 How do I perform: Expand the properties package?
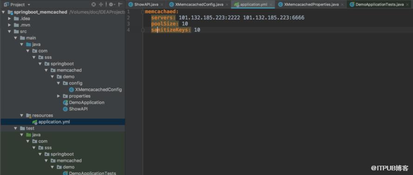(59, 96)
